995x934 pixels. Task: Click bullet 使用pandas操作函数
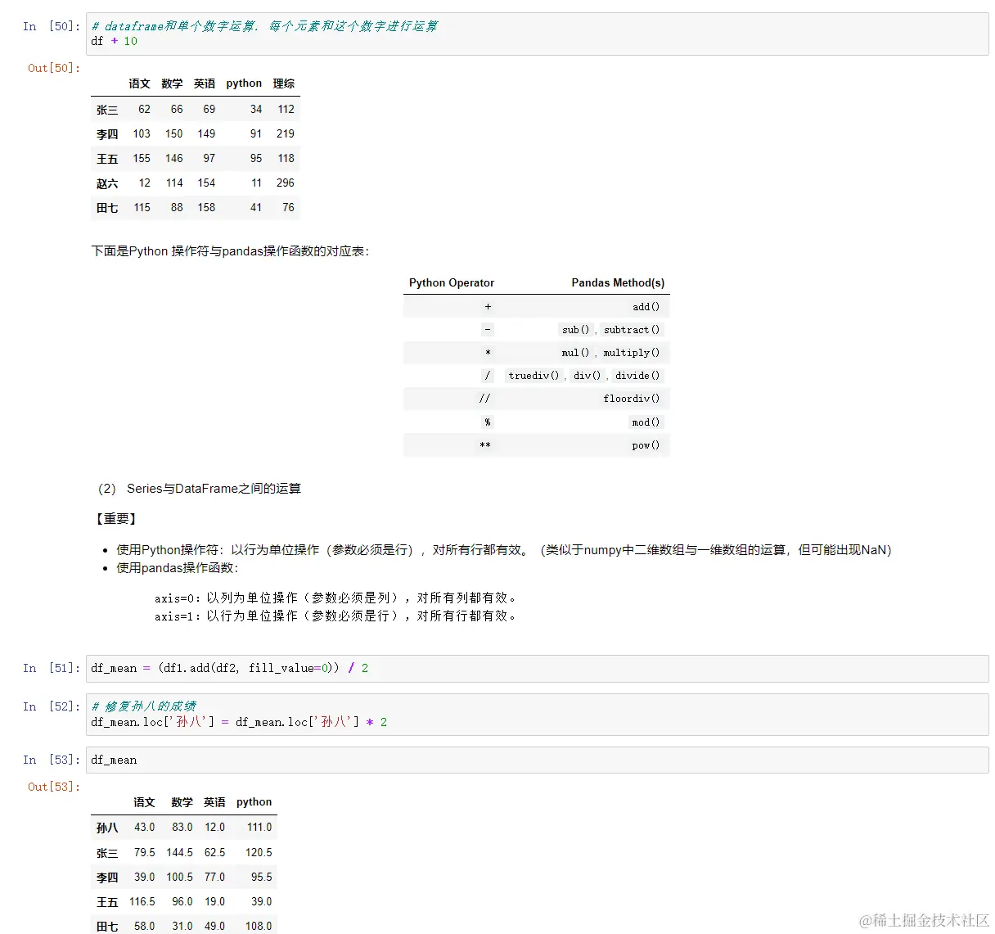178,568
